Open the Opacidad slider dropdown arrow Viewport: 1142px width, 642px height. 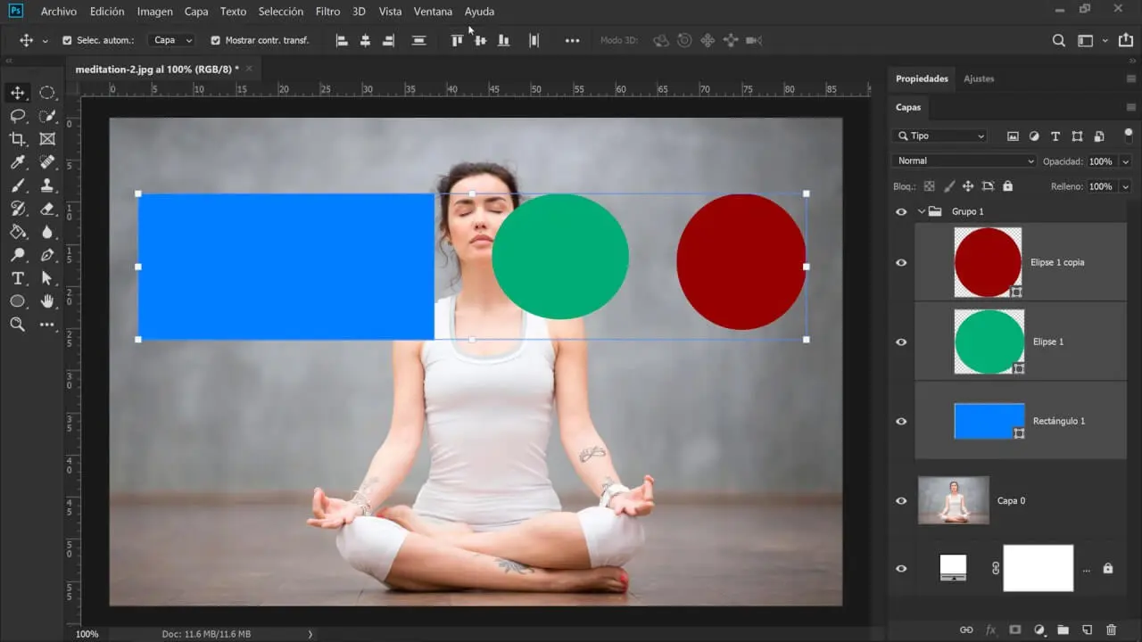(1125, 161)
